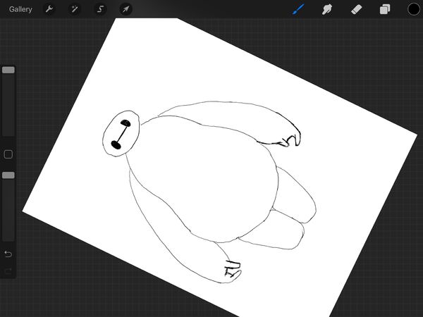Open the Gallery
Viewport: 423px width, 317px height.
(x=20, y=9)
